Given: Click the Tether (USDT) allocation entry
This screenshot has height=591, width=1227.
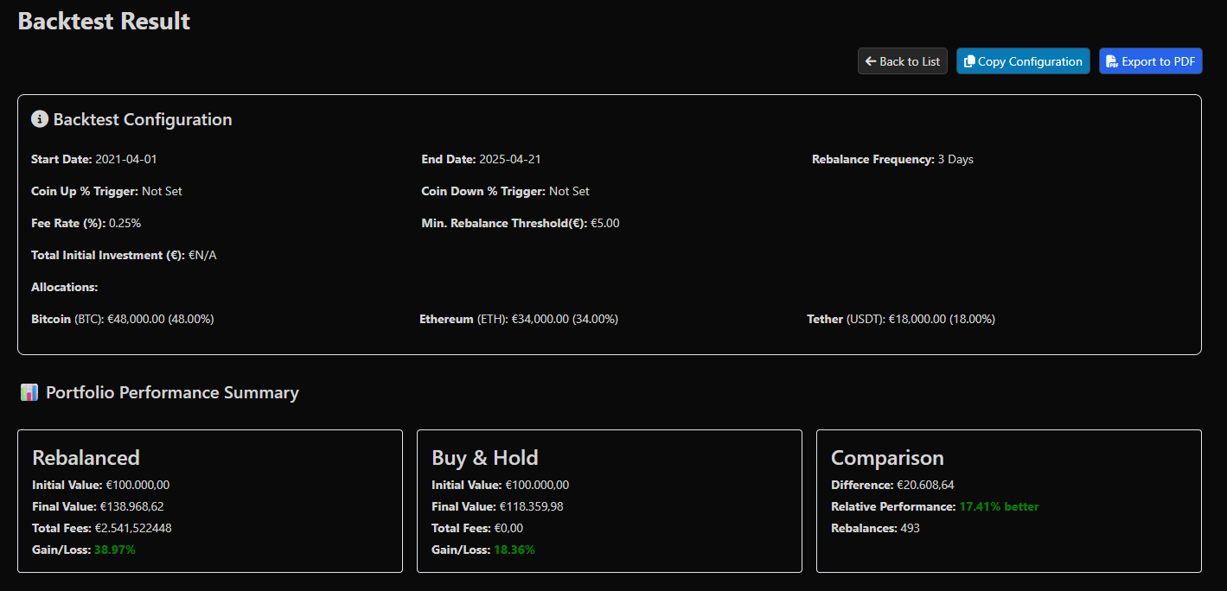Looking at the screenshot, I should (x=900, y=319).
